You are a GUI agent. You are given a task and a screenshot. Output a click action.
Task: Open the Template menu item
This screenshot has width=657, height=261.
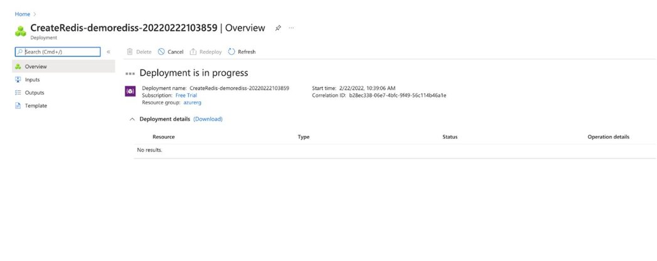click(63, 106)
